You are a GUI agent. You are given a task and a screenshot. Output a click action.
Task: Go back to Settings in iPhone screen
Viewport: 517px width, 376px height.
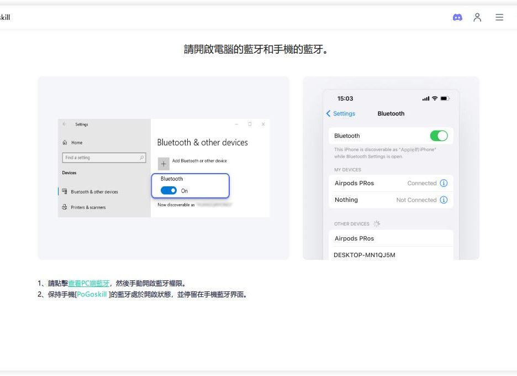point(341,113)
